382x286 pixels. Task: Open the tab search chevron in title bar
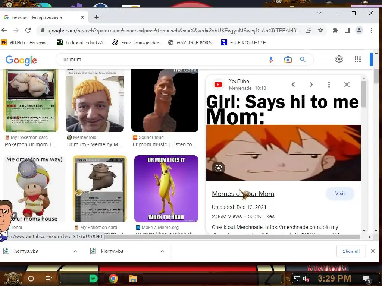[x=319, y=13]
